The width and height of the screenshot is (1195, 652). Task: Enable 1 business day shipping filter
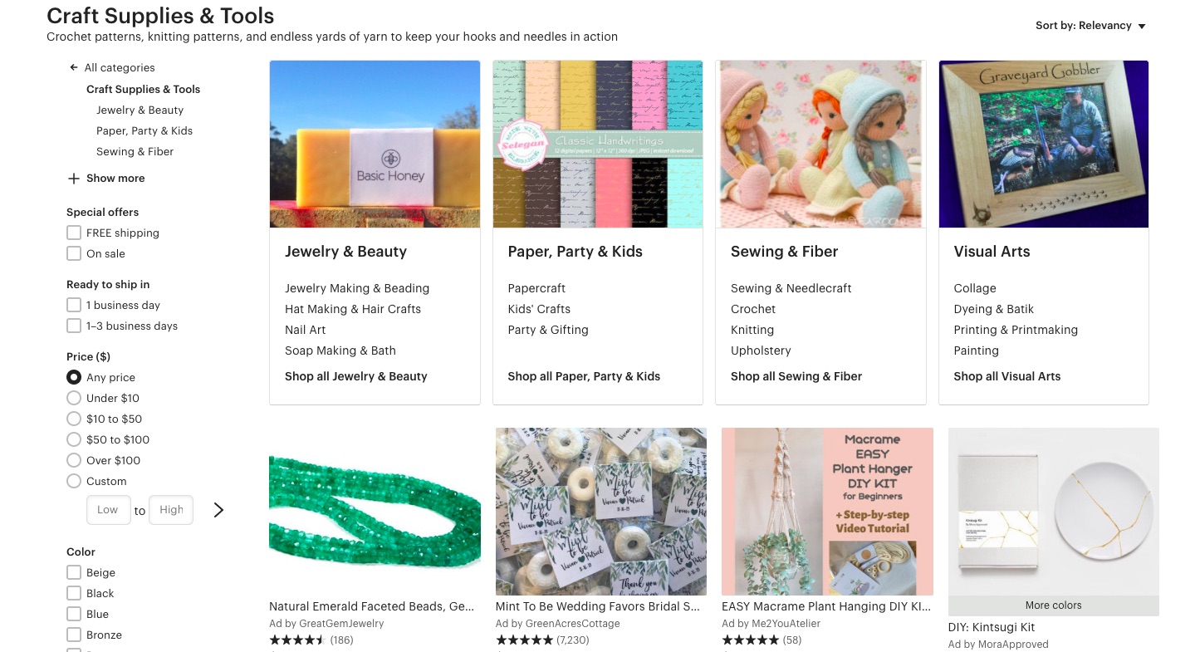[74, 305]
